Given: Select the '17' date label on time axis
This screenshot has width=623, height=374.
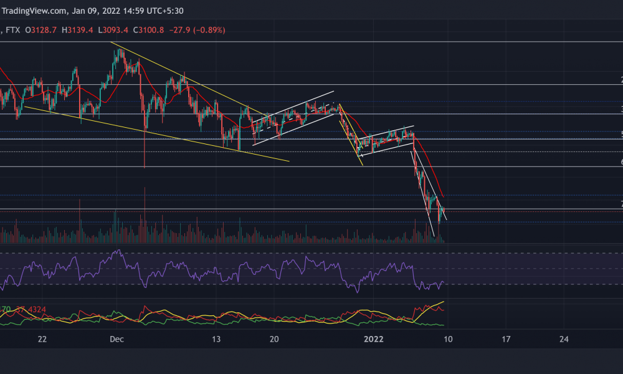Looking at the screenshot, I should 506,339.
